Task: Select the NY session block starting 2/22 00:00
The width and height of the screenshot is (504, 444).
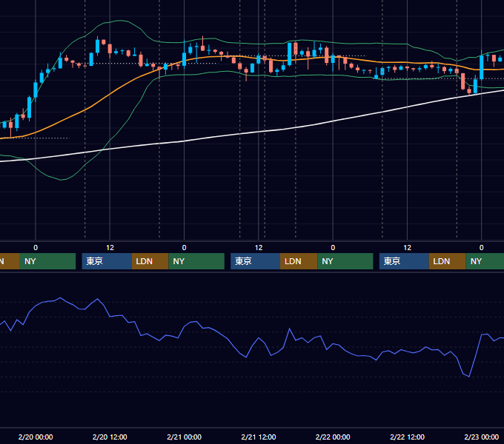Action: click(x=345, y=261)
